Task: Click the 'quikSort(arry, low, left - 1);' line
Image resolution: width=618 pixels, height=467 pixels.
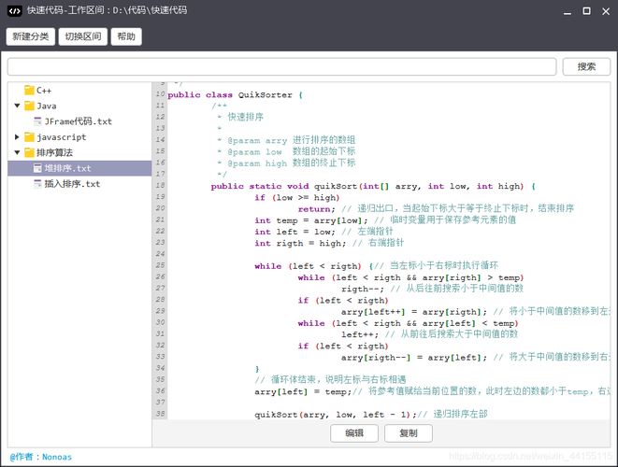Action: [x=336, y=415]
